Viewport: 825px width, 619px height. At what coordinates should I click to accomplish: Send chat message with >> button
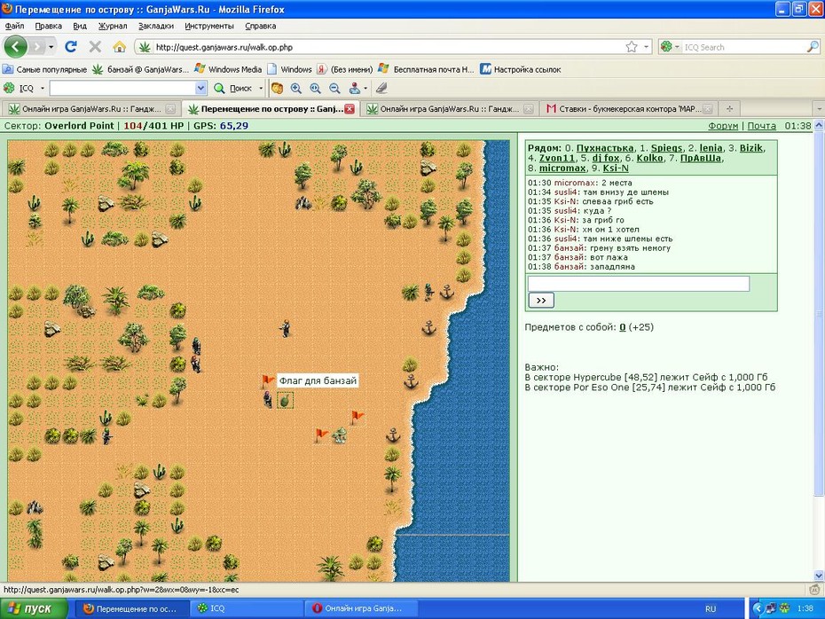pos(541,301)
